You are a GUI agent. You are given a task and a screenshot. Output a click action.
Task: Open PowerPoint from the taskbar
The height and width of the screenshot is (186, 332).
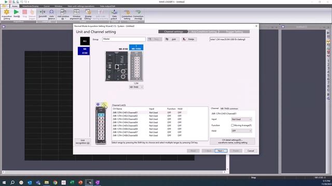point(80,182)
